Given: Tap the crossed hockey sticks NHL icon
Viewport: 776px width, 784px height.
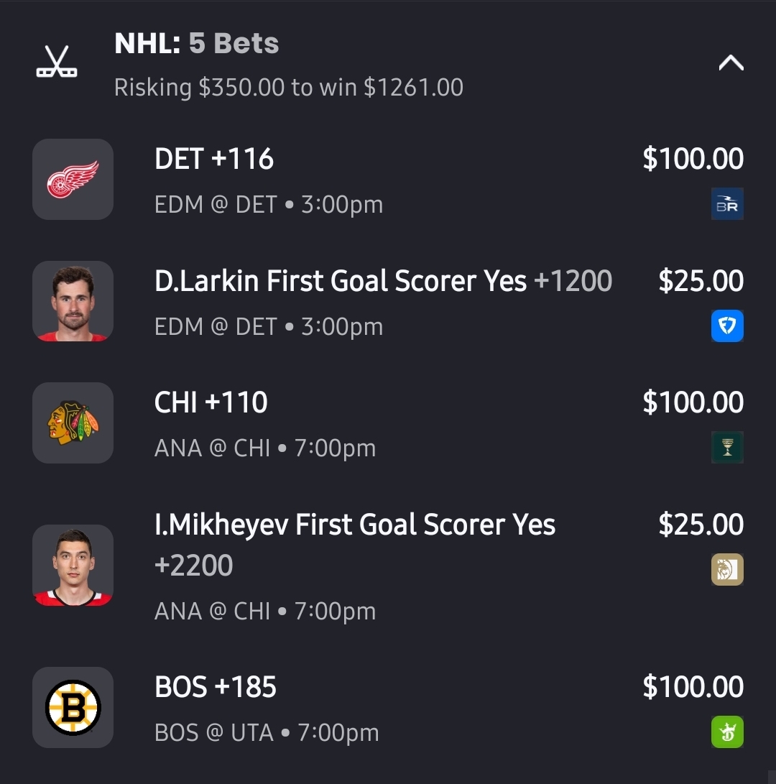Looking at the screenshot, I should (57, 63).
